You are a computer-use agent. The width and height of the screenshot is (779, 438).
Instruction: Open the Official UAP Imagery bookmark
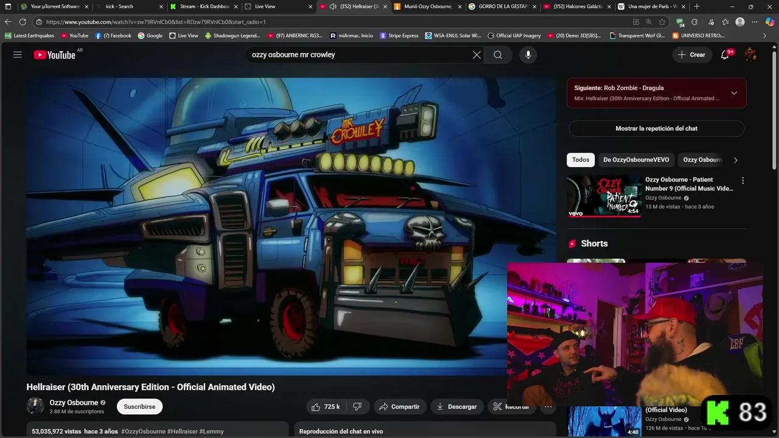click(x=514, y=36)
